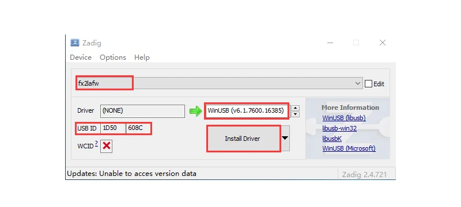Viewport: 461px width, 207px height.
Task: Open the Install Driver split-button arrow
Action: pyautogui.click(x=285, y=139)
